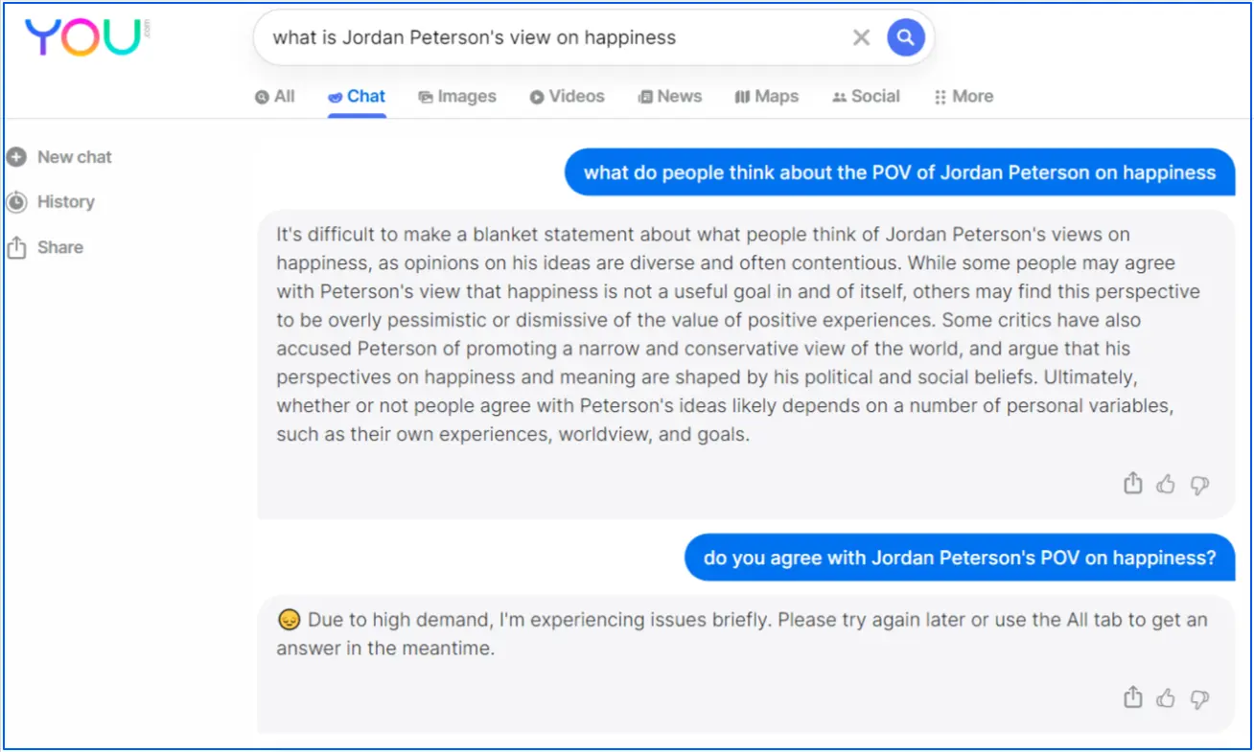1254x752 pixels.
Task: Click the plus icon beside New chat
Action: (x=16, y=157)
